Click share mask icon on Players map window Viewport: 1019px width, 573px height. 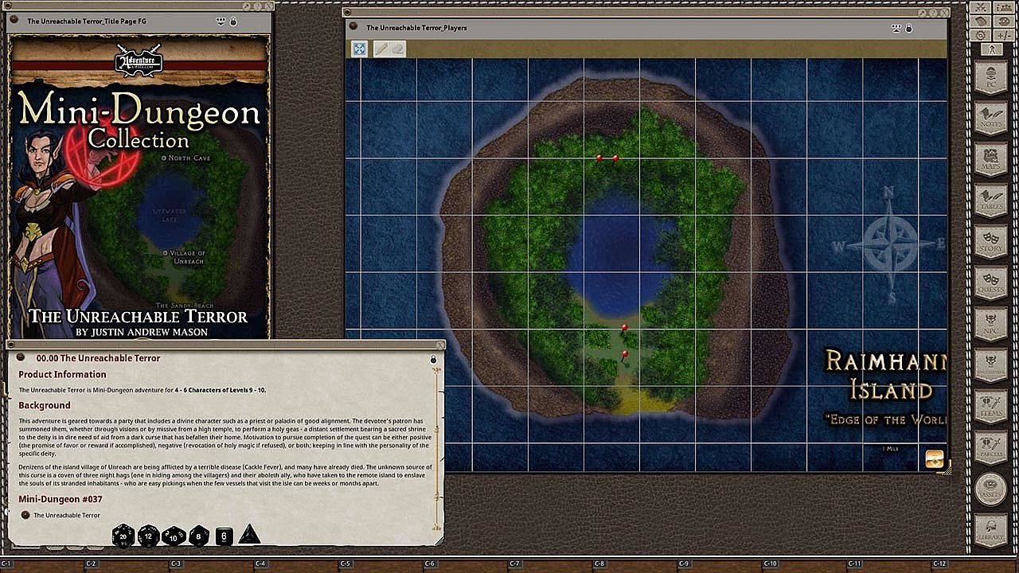point(896,28)
